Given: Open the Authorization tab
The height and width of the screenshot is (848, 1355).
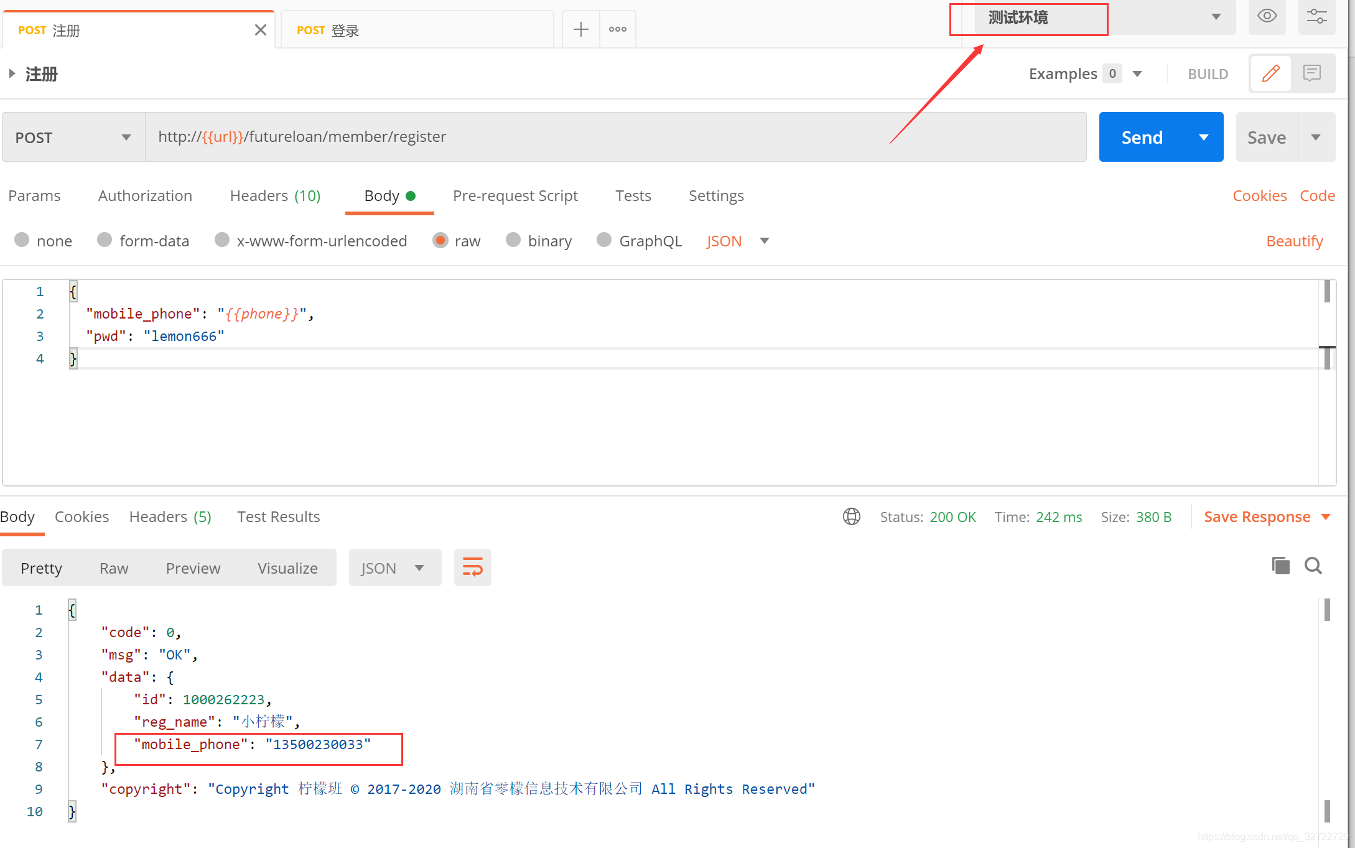Looking at the screenshot, I should coord(145,195).
